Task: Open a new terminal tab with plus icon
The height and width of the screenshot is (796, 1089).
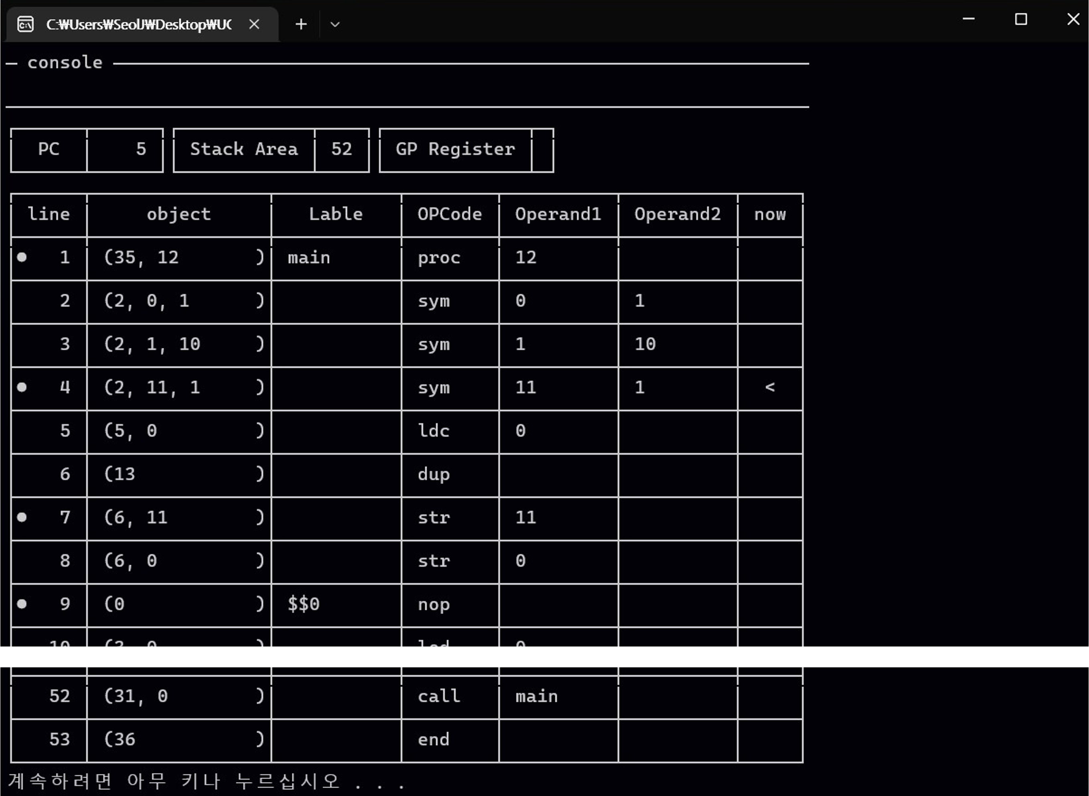Action: click(x=300, y=24)
